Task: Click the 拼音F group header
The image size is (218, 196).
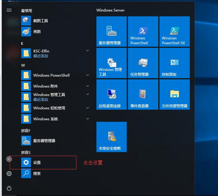Action: [26, 131]
